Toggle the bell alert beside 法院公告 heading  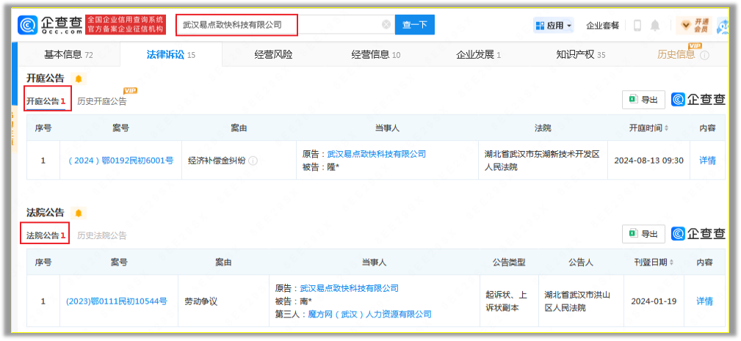click(x=79, y=213)
